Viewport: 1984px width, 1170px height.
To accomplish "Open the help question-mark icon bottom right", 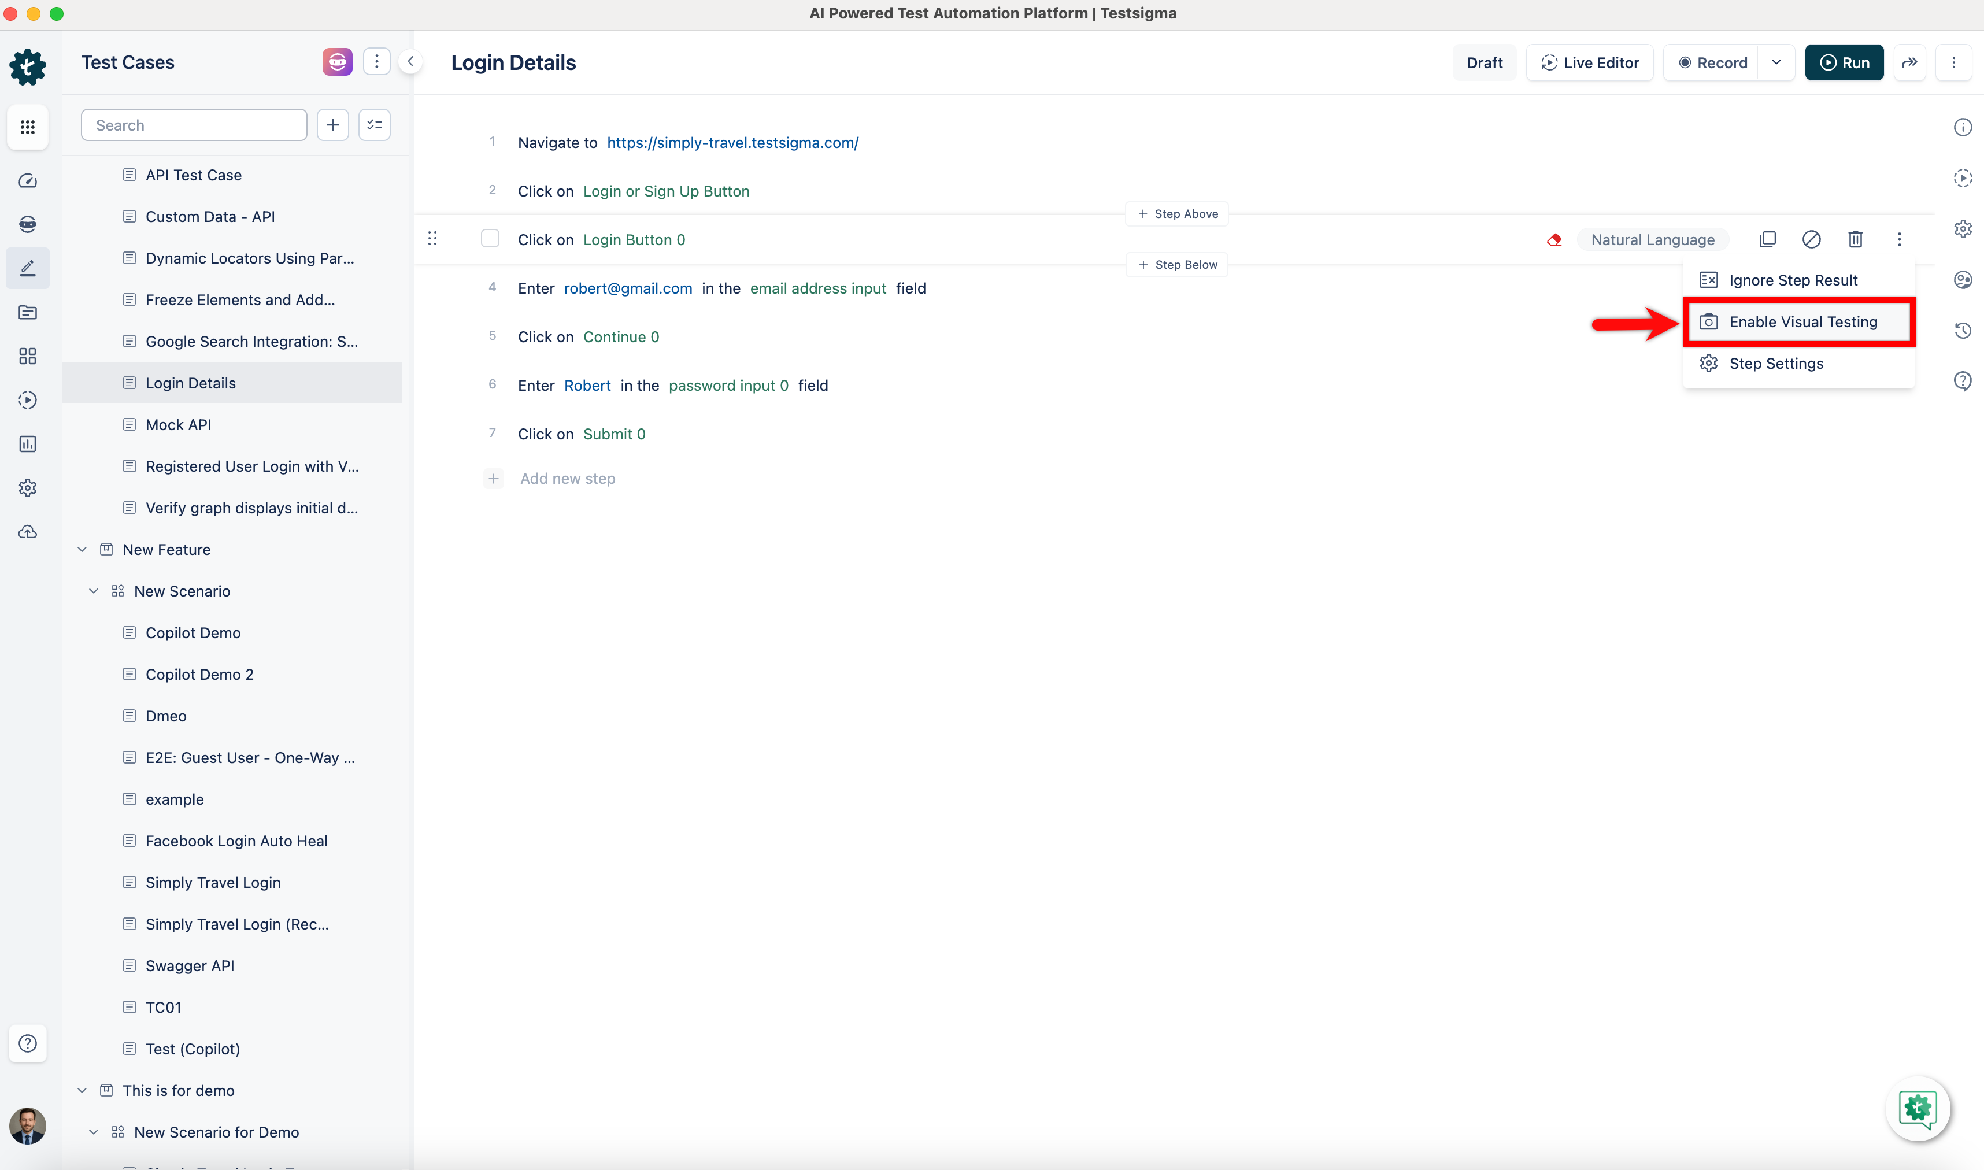I will 1963,381.
